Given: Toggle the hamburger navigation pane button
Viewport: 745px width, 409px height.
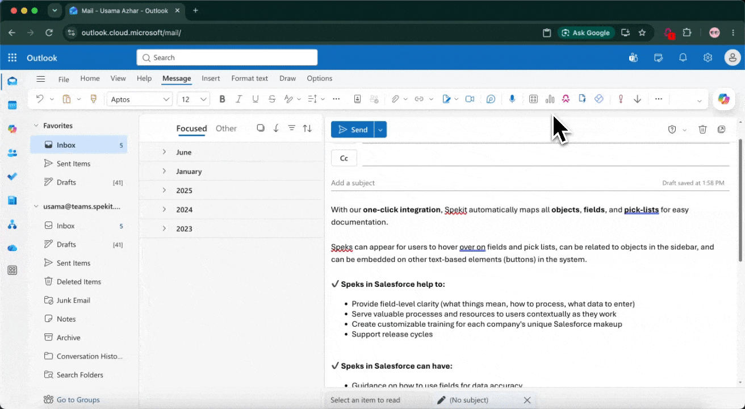Looking at the screenshot, I should pos(40,79).
